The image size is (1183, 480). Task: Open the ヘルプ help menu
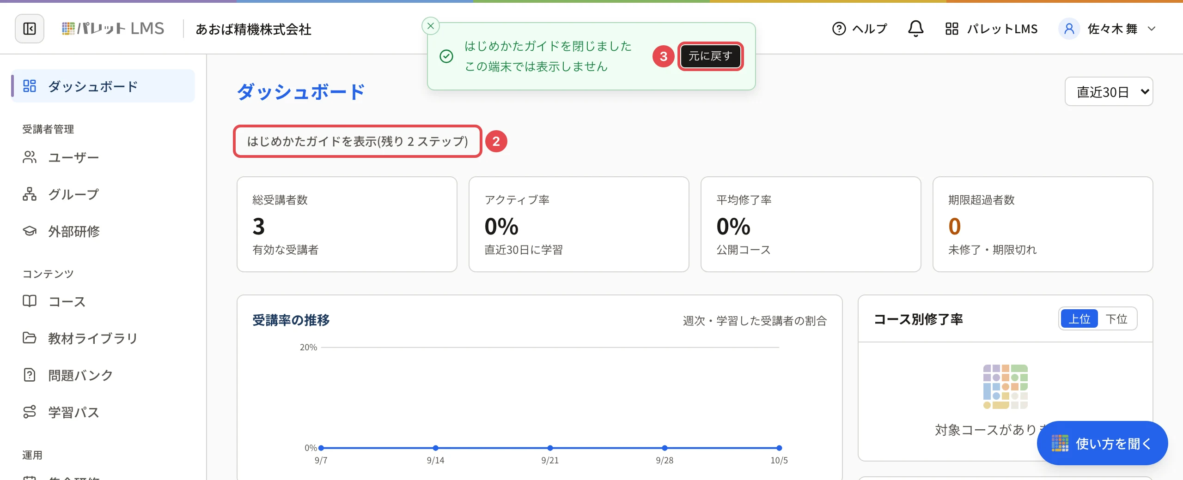(x=860, y=29)
